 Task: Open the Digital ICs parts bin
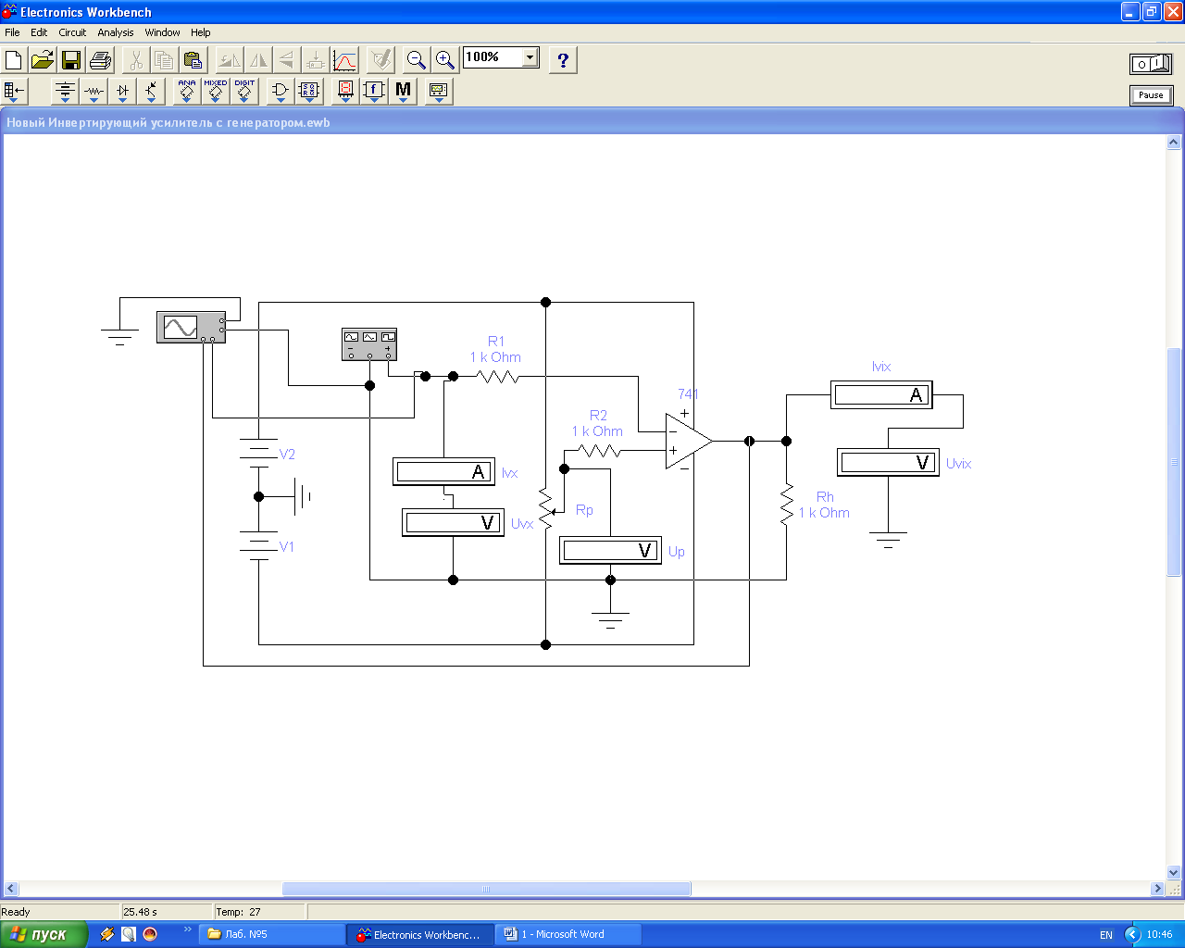click(x=244, y=91)
